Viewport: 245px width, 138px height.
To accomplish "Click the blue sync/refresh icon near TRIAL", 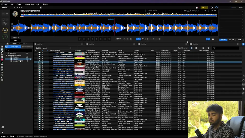I will click(216, 7).
